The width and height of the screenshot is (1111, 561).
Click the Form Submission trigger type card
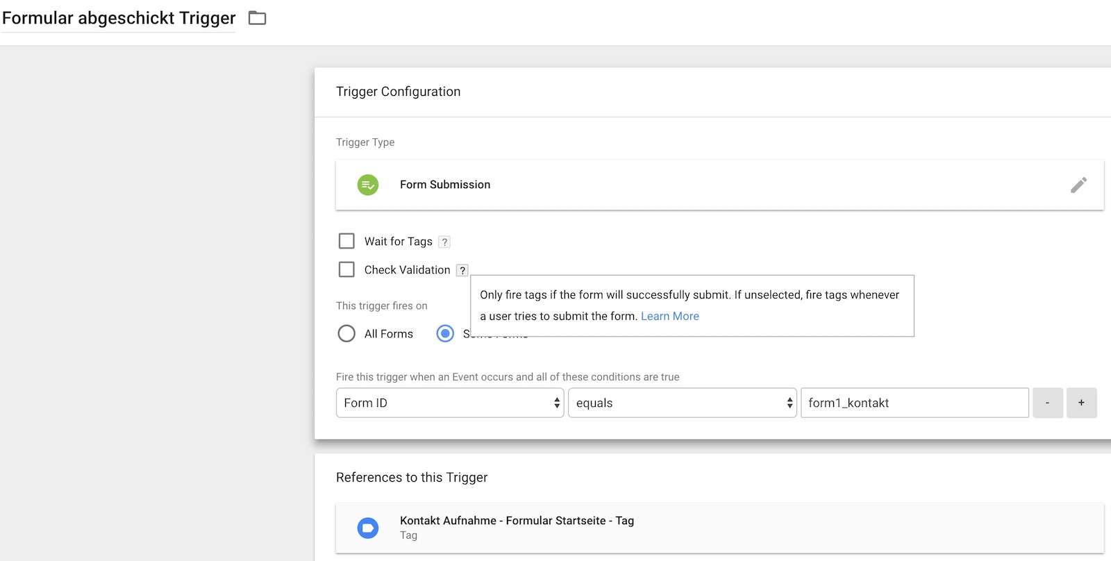point(694,185)
